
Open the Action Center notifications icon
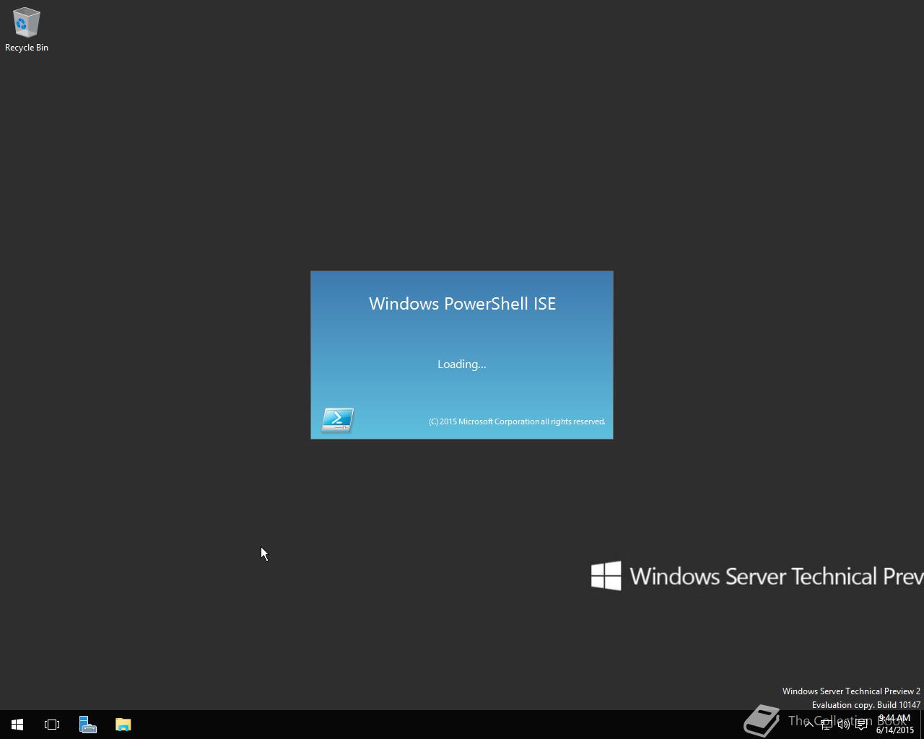[x=861, y=725]
